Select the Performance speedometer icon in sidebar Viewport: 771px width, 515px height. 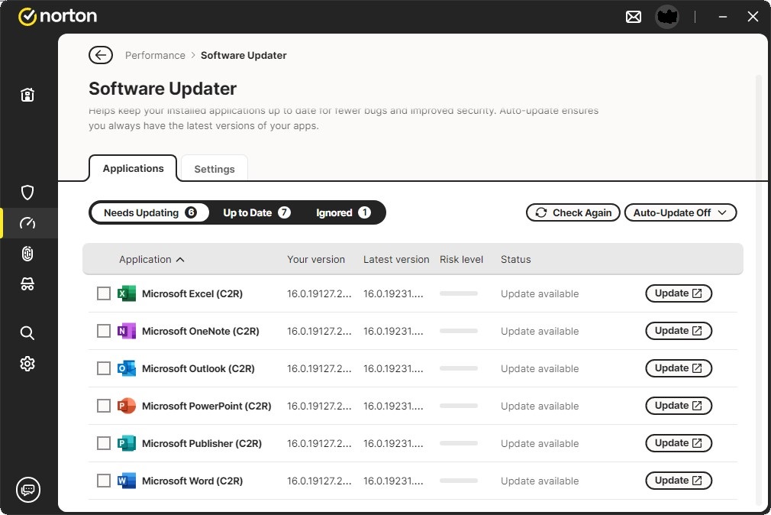tap(27, 223)
